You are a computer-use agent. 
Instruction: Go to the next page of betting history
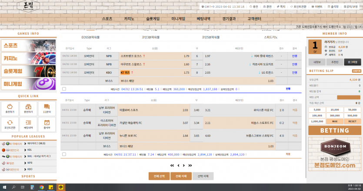tap(184, 165)
